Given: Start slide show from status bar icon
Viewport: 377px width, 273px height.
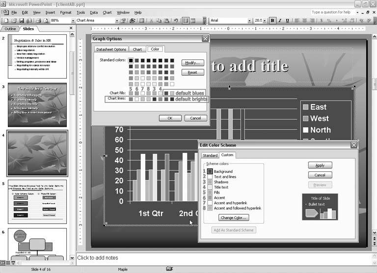Looking at the screenshot, I should [x=12, y=264].
